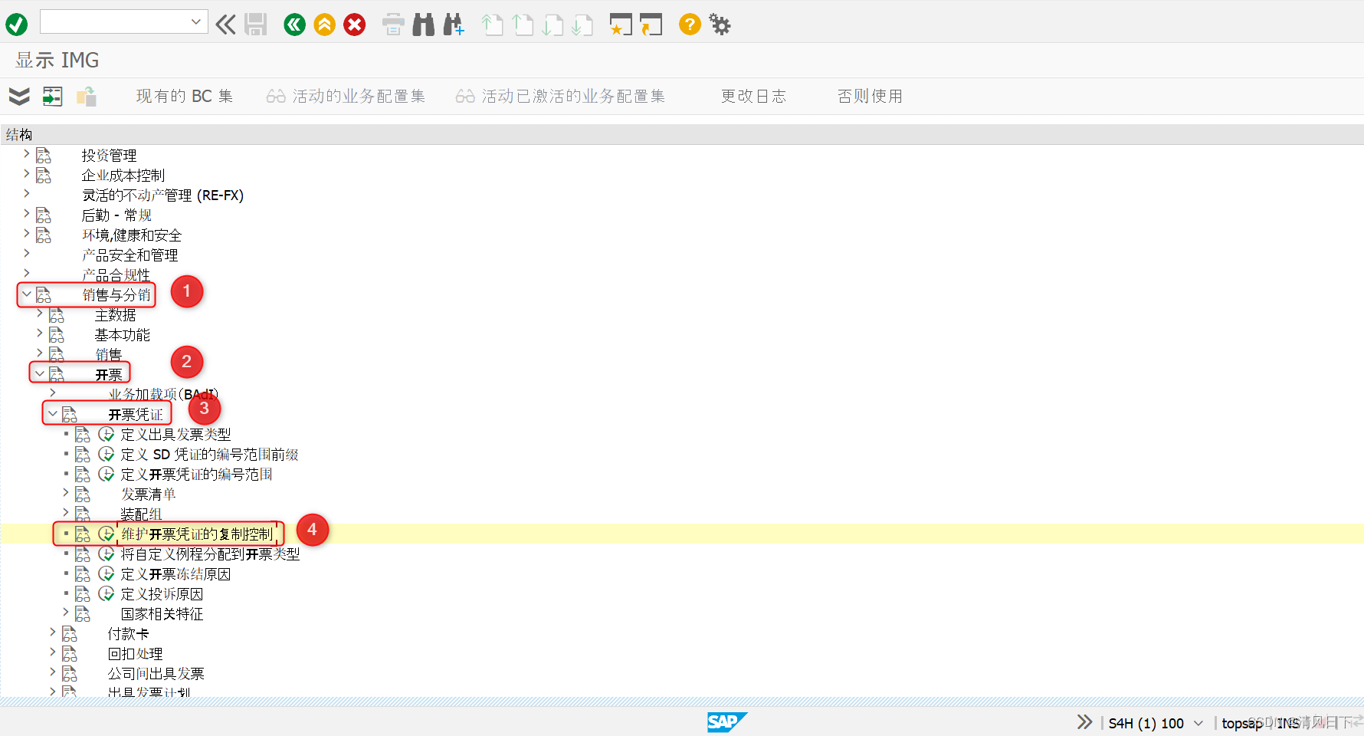
Task: Expand the 企业成本控制 node
Action: tap(27, 173)
